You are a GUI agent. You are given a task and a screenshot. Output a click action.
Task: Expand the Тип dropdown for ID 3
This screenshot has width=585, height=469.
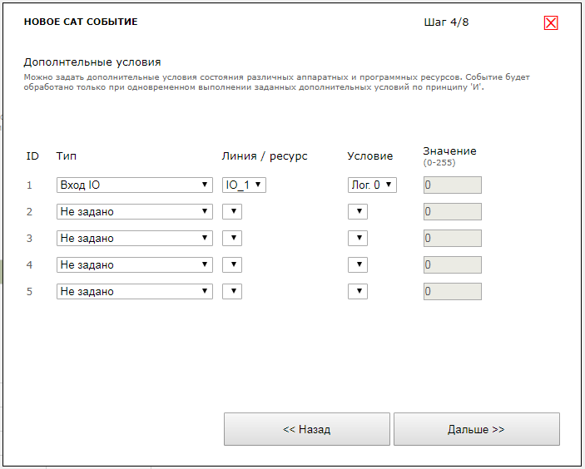point(134,239)
